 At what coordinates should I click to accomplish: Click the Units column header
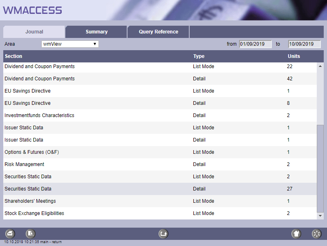coord(293,56)
